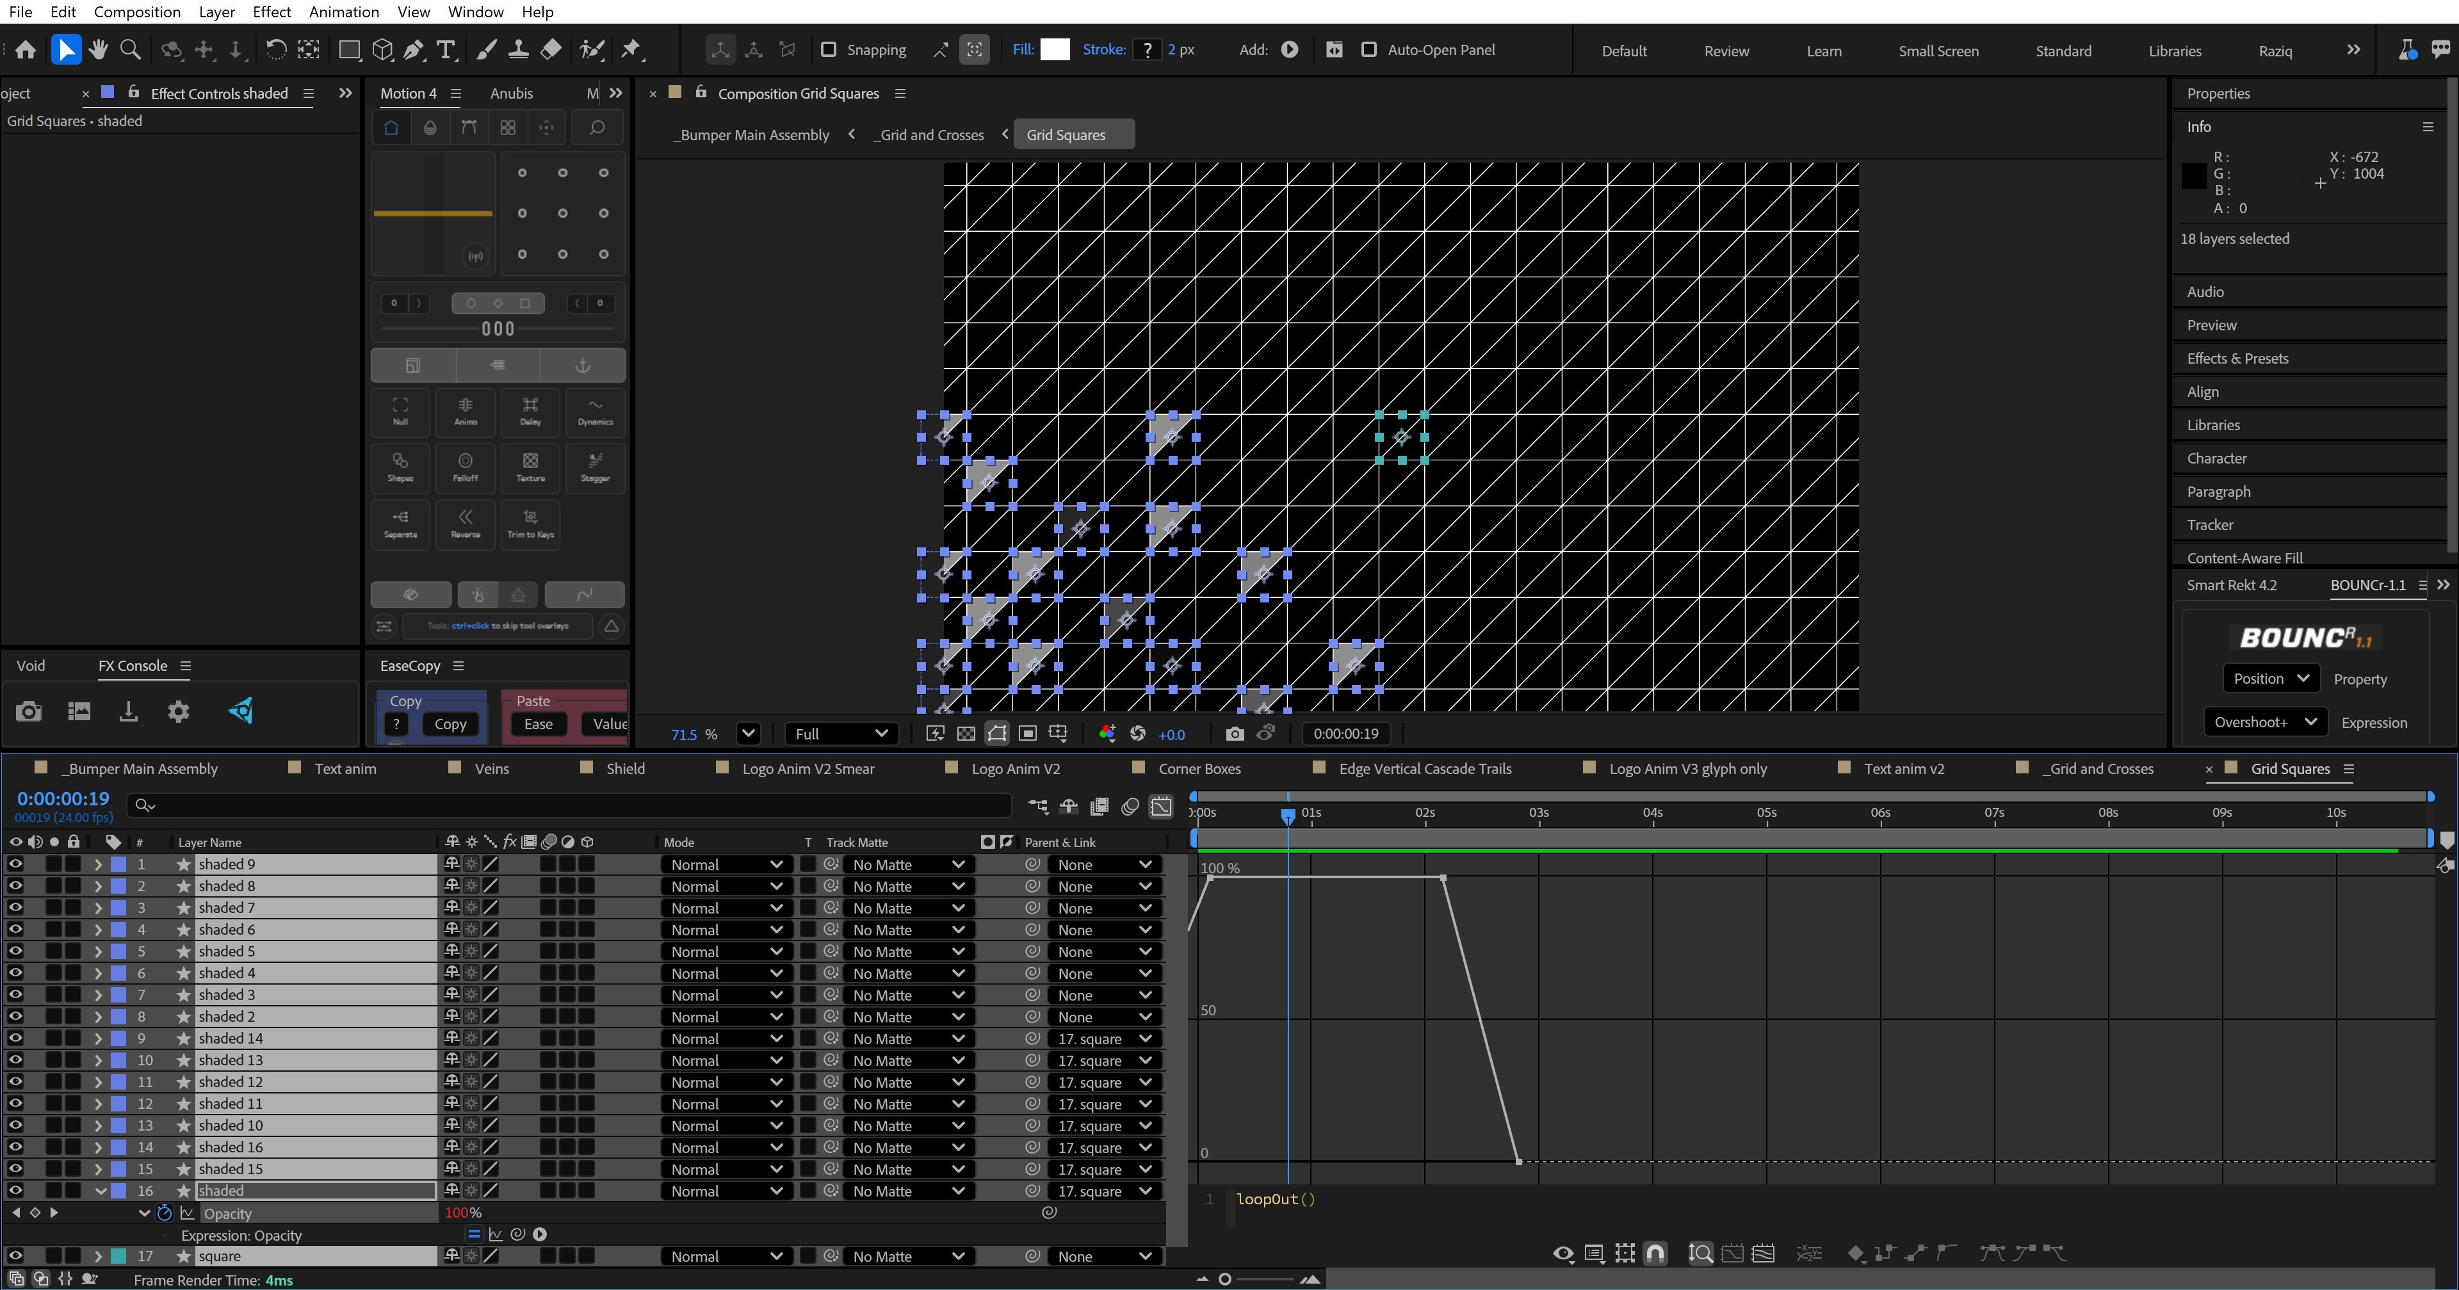Image resolution: width=2459 pixels, height=1290 pixels.
Task: Open the Composition menu
Action: [136, 12]
